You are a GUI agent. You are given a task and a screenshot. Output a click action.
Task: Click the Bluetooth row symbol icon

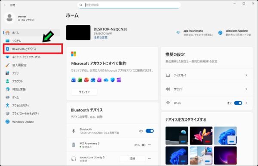74,131
